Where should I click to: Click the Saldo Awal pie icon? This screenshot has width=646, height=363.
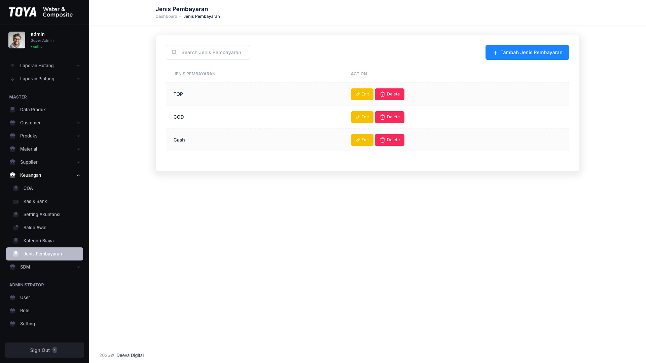pyautogui.click(x=16, y=228)
